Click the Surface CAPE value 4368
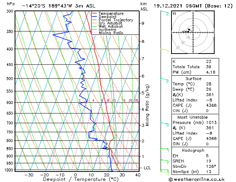Image resolution: width=236 pixels, height=182 pixels. (211, 105)
